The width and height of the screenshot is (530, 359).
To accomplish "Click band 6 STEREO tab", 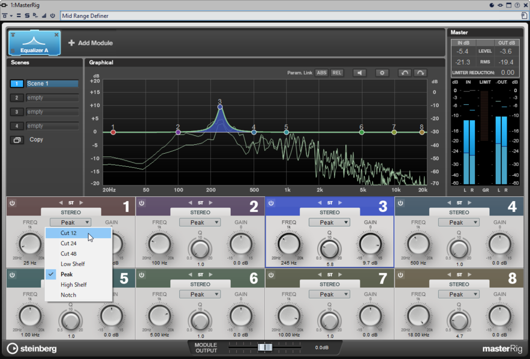I will pyautogui.click(x=200, y=284).
